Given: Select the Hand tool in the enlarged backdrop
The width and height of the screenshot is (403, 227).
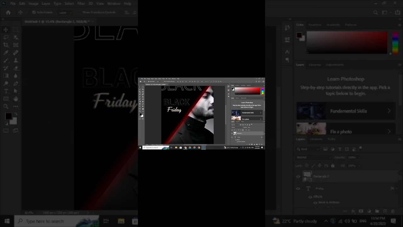Looking at the screenshot, I should (16, 99).
